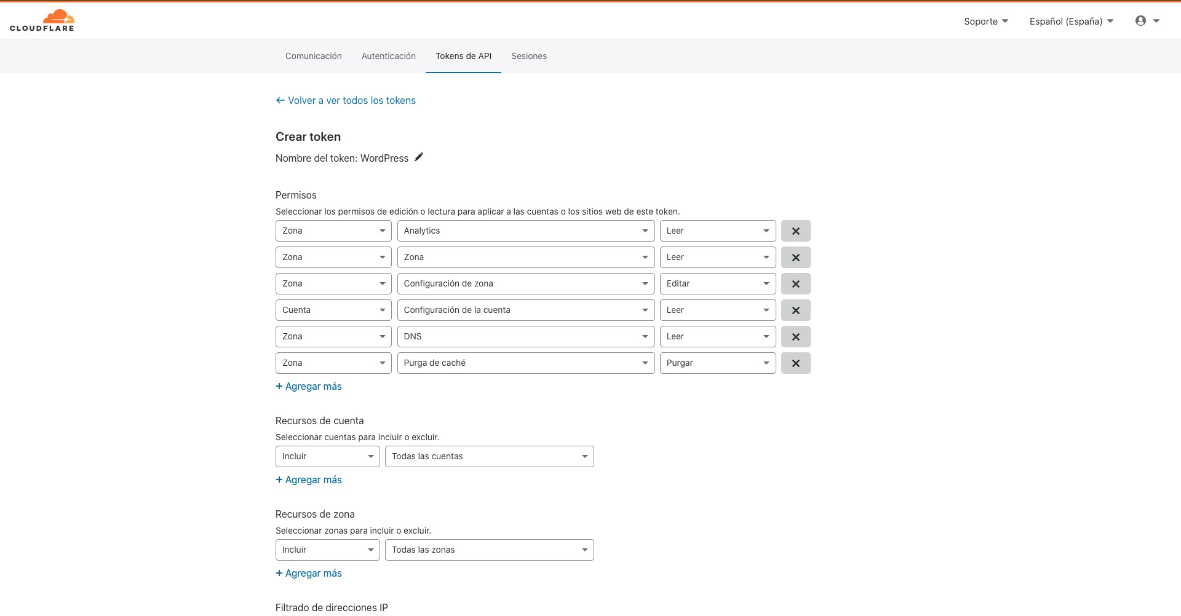Open the user account profile icon
1181x616 pixels.
1140,21
